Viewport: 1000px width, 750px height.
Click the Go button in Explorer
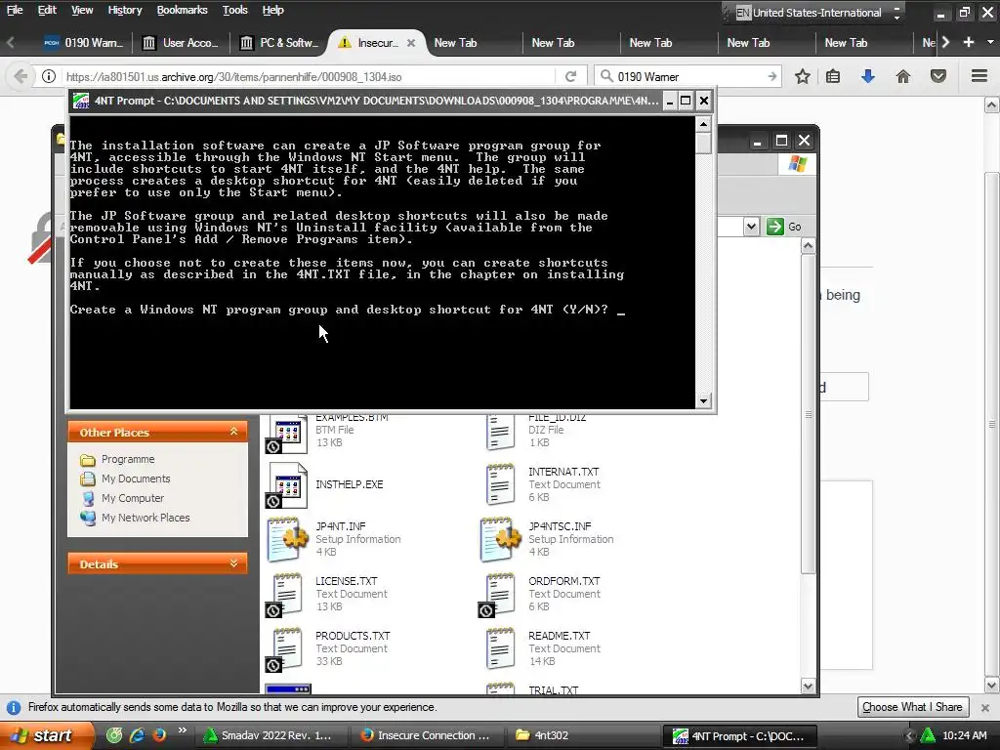(x=784, y=227)
